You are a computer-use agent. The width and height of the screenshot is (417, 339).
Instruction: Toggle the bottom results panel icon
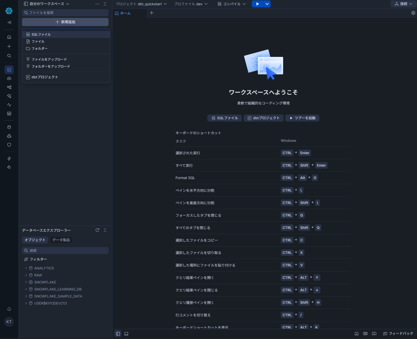coord(126,333)
